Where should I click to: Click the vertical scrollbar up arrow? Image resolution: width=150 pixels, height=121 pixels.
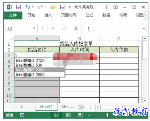[145, 38]
